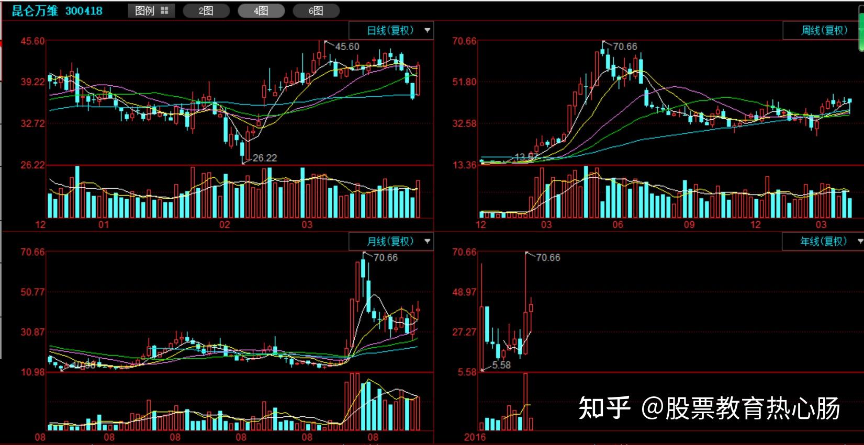Image resolution: width=864 pixels, height=445 pixels.
Task: Click the 39.22 price axis label
Action: [x=32, y=82]
